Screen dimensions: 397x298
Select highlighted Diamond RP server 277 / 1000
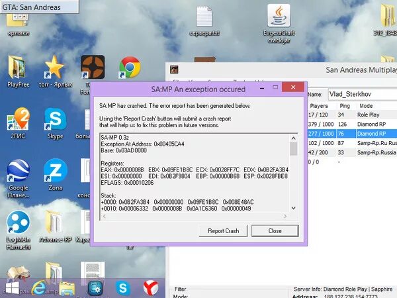coord(353,134)
